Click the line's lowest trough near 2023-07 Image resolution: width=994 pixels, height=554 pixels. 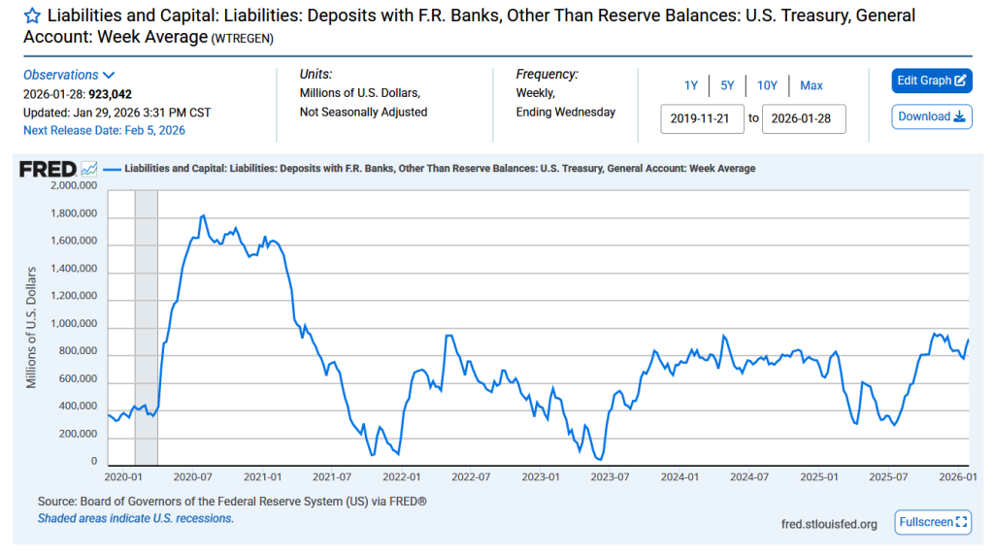click(x=600, y=460)
